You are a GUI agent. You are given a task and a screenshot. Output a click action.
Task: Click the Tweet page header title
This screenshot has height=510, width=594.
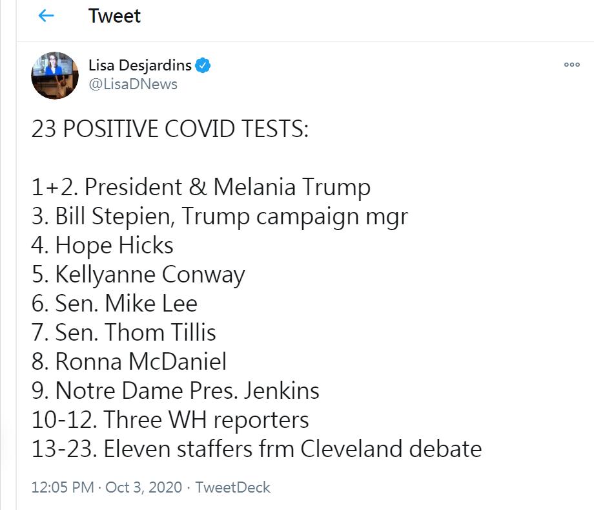[114, 16]
